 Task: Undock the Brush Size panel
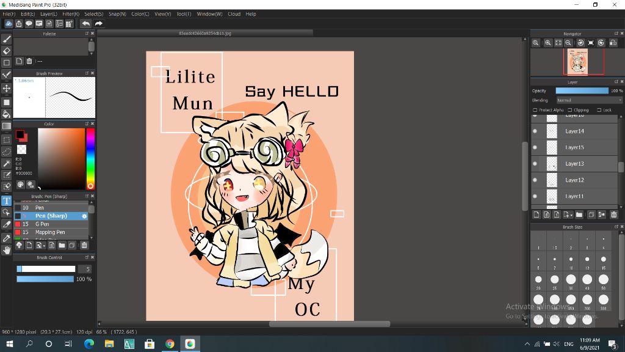tap(616, 227)
